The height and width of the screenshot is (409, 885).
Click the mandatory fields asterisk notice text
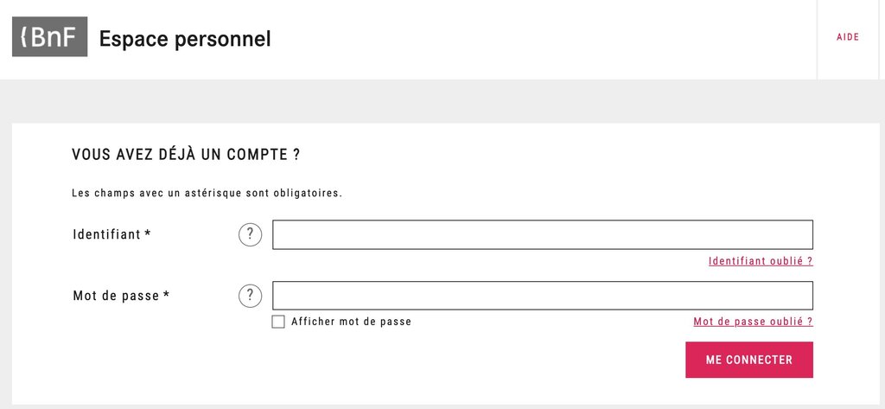[x=207, y=193]
